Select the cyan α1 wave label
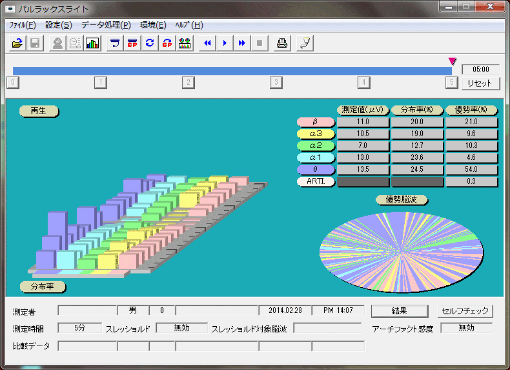510x370 pixels. pos(316,158)
